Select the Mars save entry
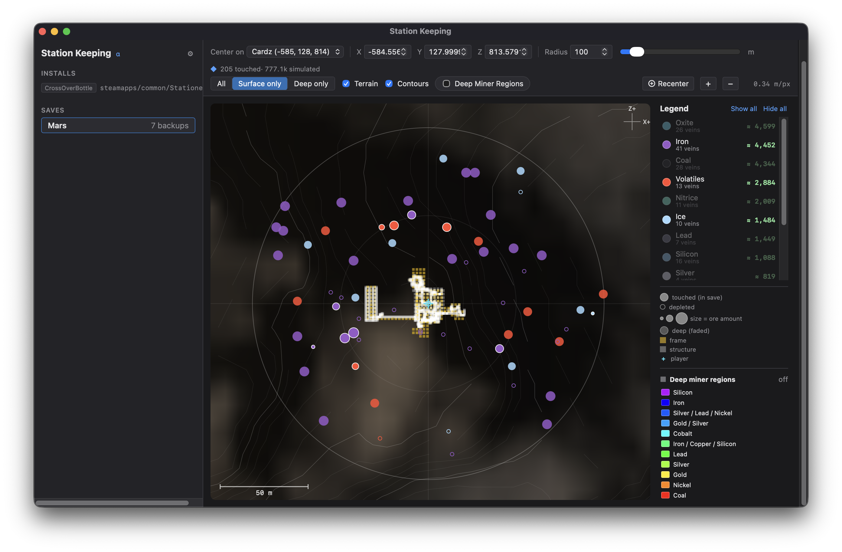 tap(118, 125)
